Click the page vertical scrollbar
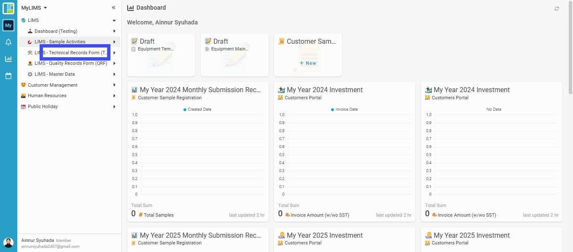 point(570,48)
